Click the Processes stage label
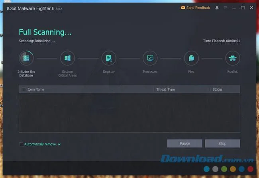The image size is (259, 178). click(x=150, y=72)
